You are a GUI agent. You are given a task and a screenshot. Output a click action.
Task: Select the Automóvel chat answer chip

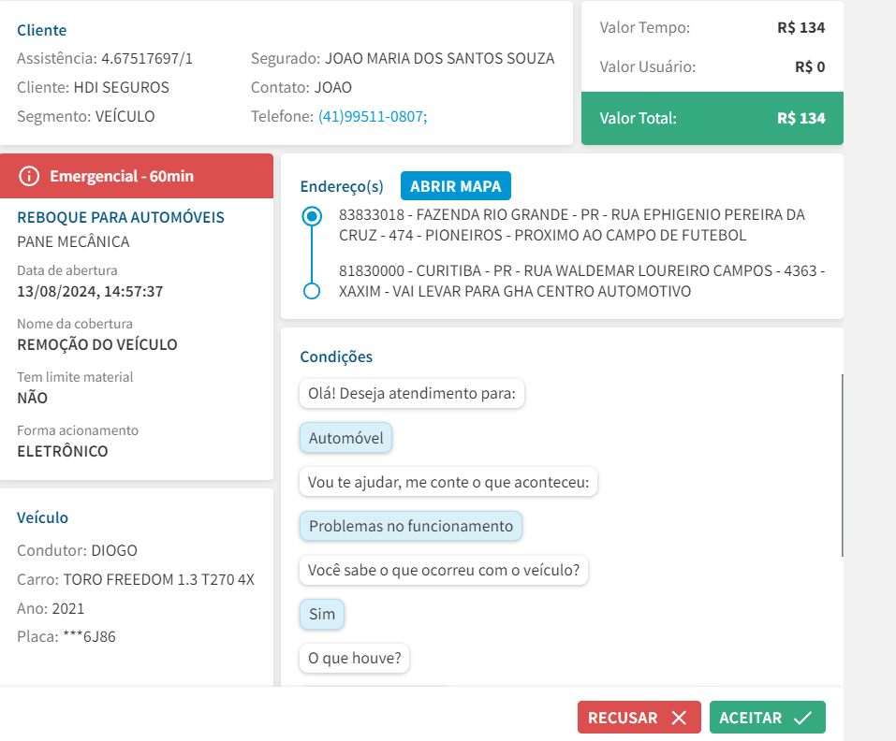346,438
